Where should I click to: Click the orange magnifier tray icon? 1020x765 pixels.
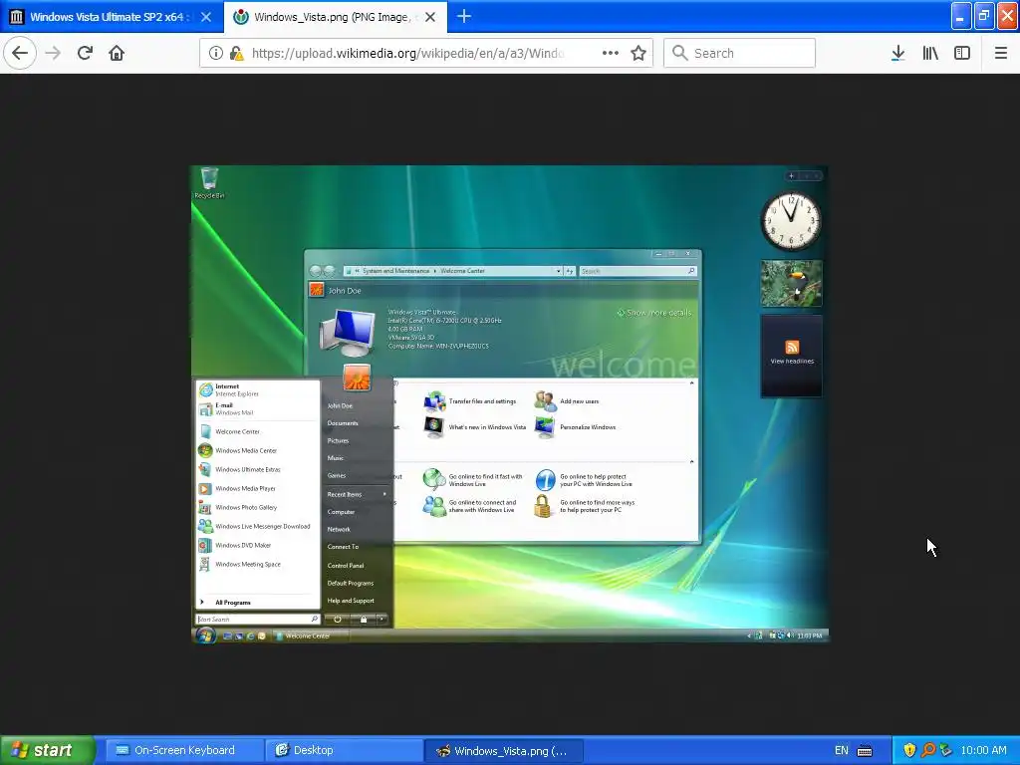[x=928, y=750]
